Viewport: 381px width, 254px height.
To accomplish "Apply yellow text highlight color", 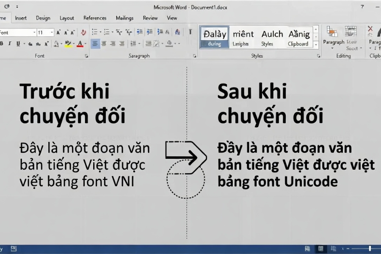I will coord(68,44).
